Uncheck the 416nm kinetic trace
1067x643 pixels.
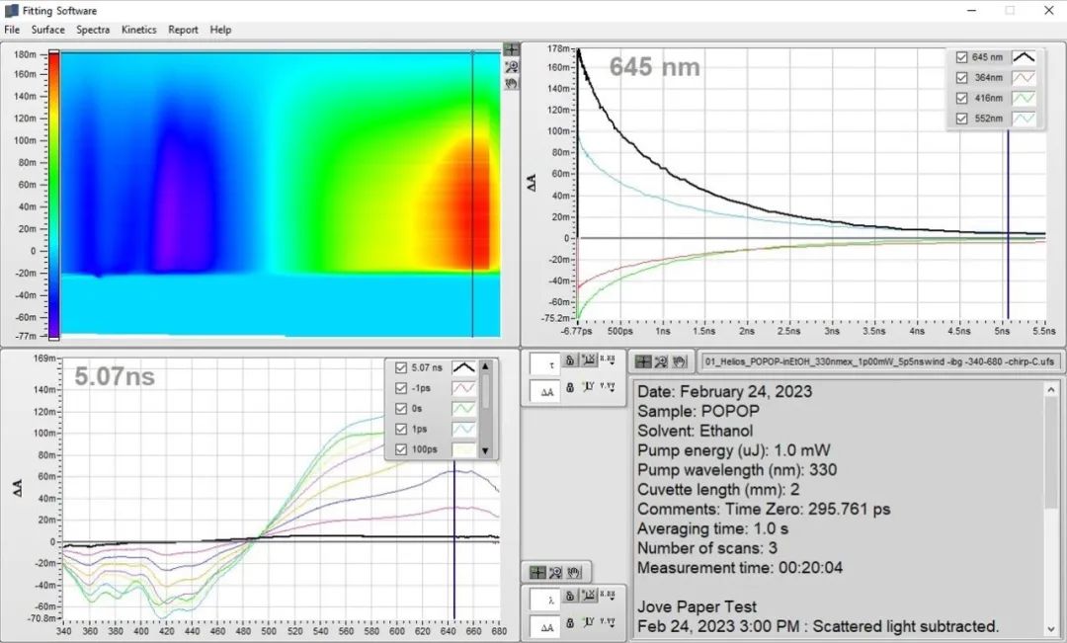[961, 98]
